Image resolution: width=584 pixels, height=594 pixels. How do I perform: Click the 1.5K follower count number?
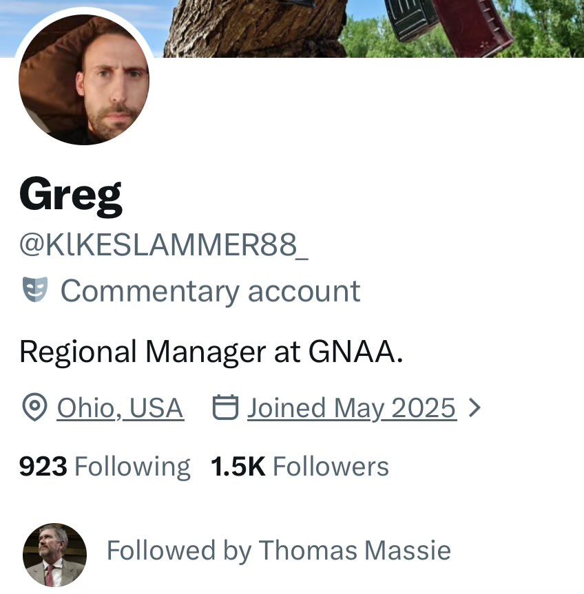point(238,467)
